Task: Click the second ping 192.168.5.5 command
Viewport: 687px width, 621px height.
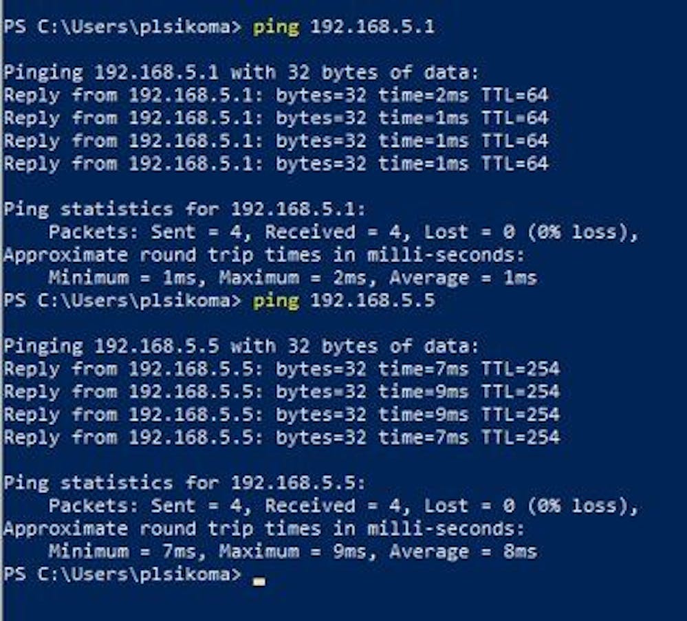Action: (344, 301)
